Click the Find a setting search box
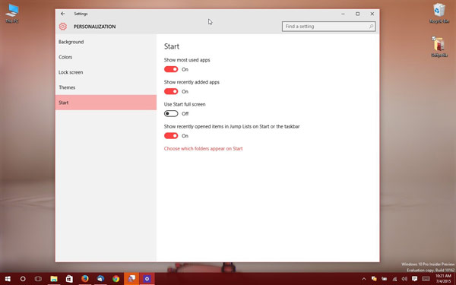Screen dimensions: 456x285 (328, 27)
